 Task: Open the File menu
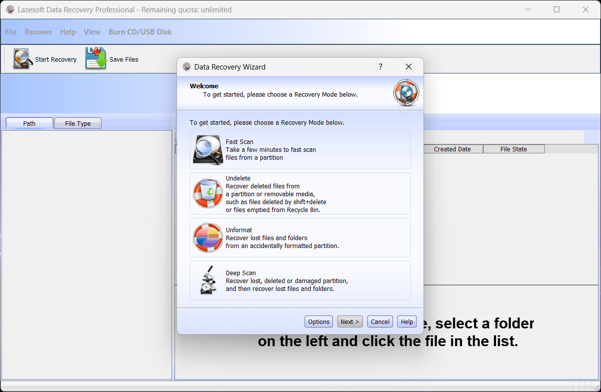[11, 32]
